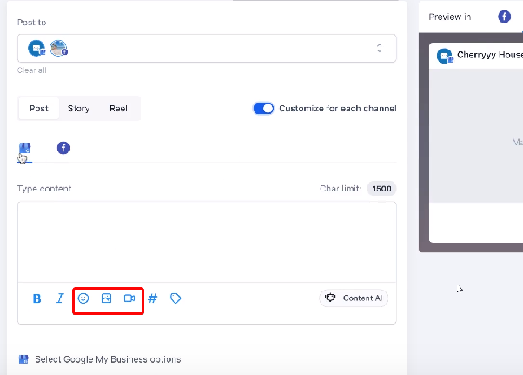523x375 pixels.
Task: Switch to the Reel tab
Action: click(118, 109)
